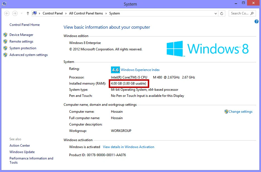Click the Hossain value beside Full computer name
Screen dimensions: 261x172
(x=117, y=118)
